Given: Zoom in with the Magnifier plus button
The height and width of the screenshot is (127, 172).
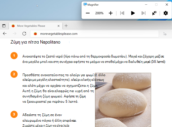Looking at the screenshot, I should 110,13.
